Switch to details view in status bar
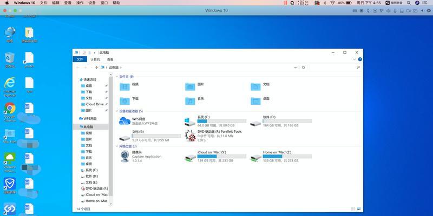This screenshot has height=216, width=433. (x=353, y=209)
